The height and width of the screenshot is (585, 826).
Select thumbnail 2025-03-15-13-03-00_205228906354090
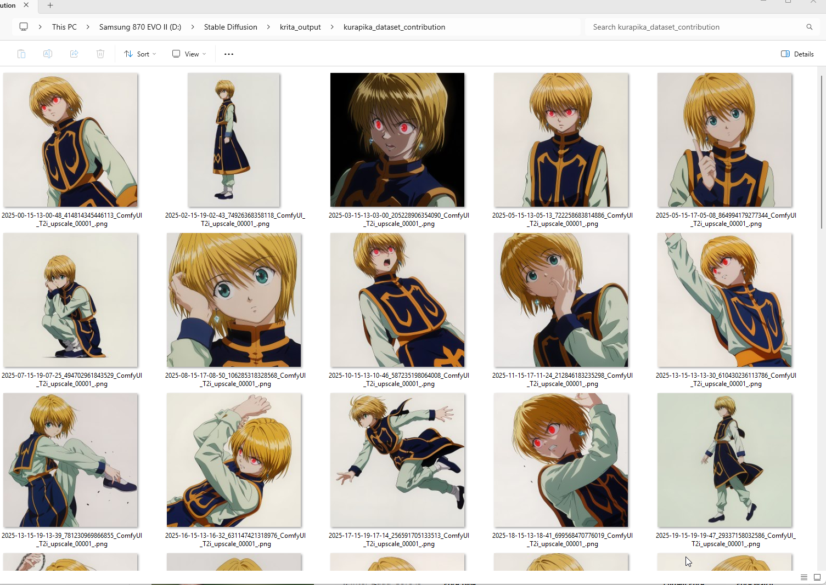coord(397,140)
